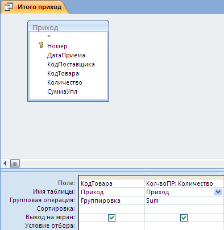
Task: Select the Приход table title bar
Action: coord(68,27)
